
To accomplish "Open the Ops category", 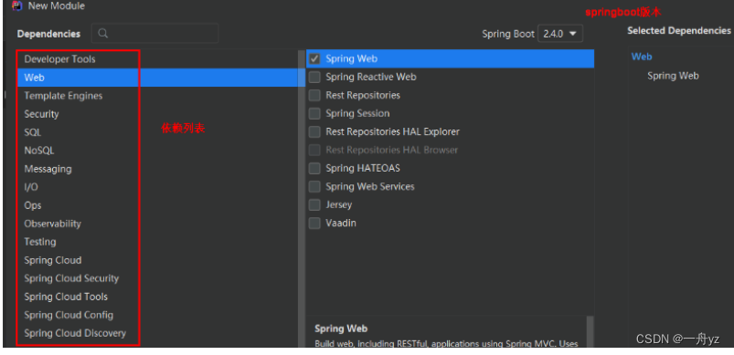I will coord(33,205).
